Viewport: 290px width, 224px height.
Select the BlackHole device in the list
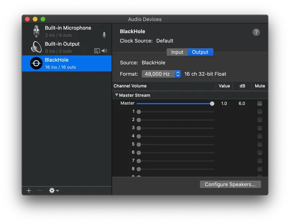tap(67, 63)
